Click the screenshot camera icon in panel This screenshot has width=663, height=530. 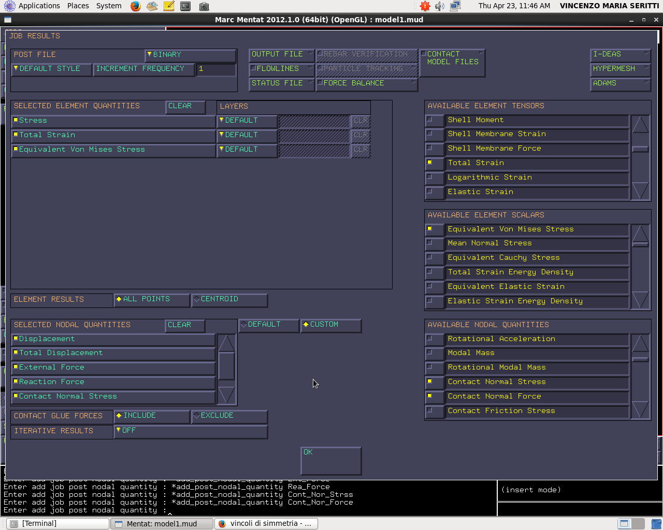(204, 6)
